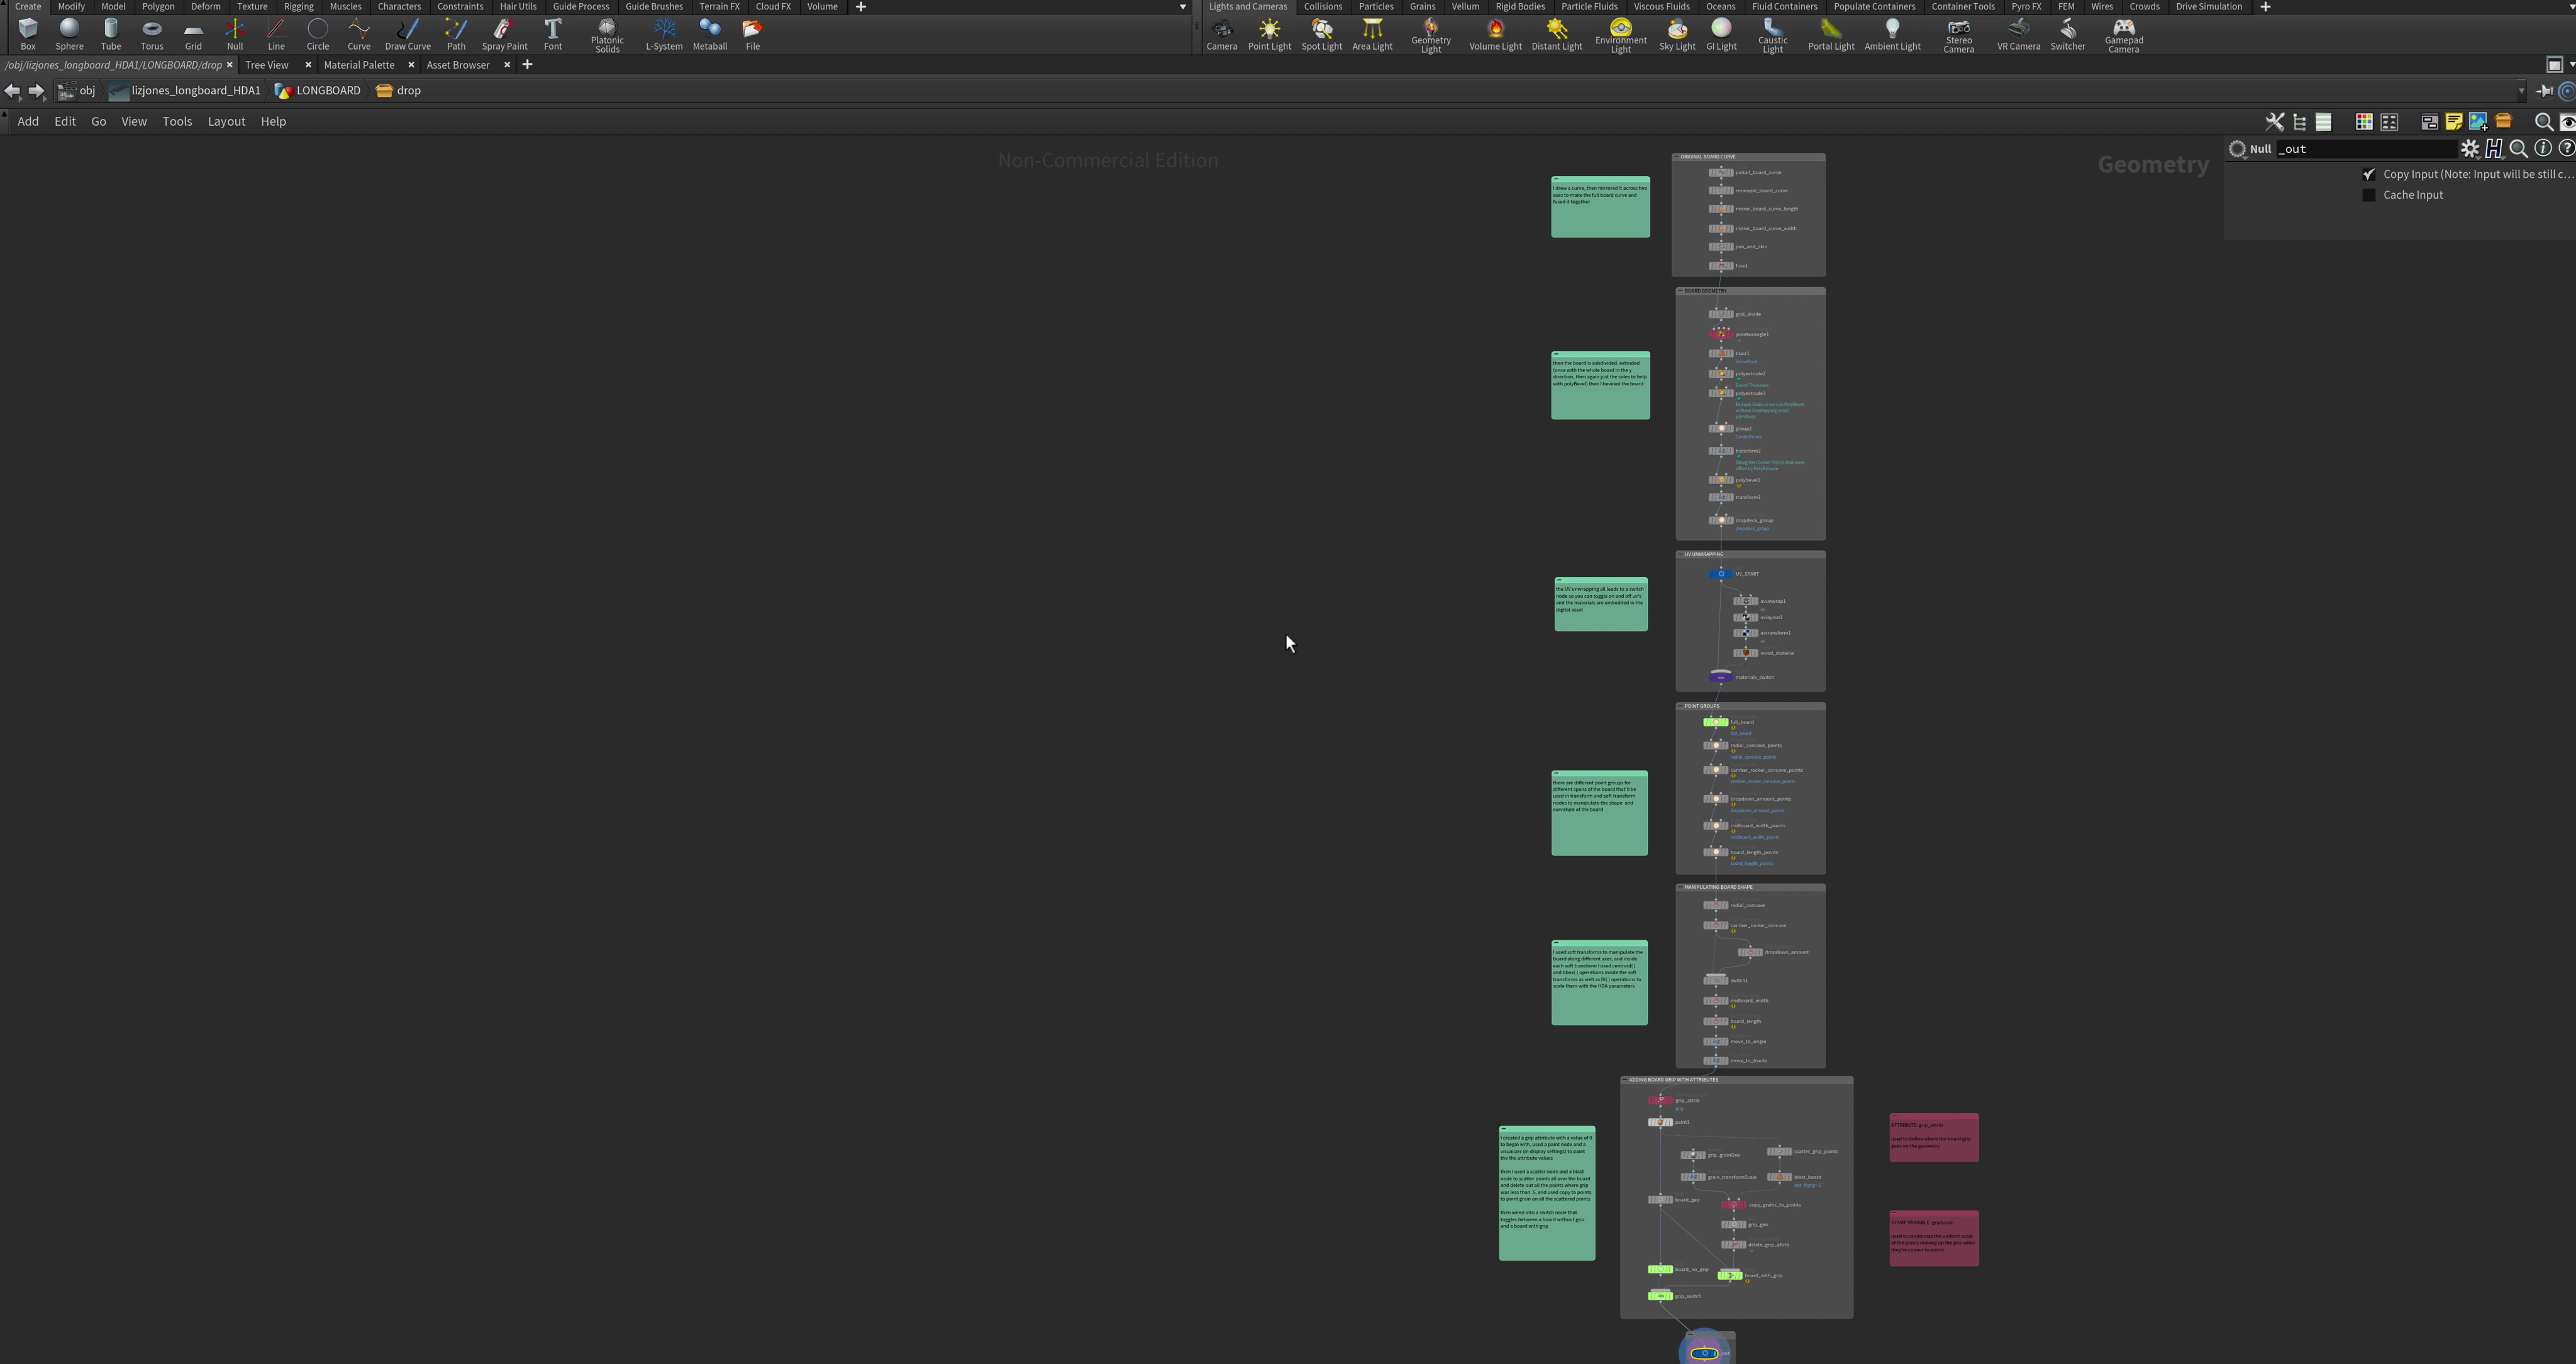2576x1364 pixels.
Task: Click the add background image icon
Action: tap(2478, 122)
